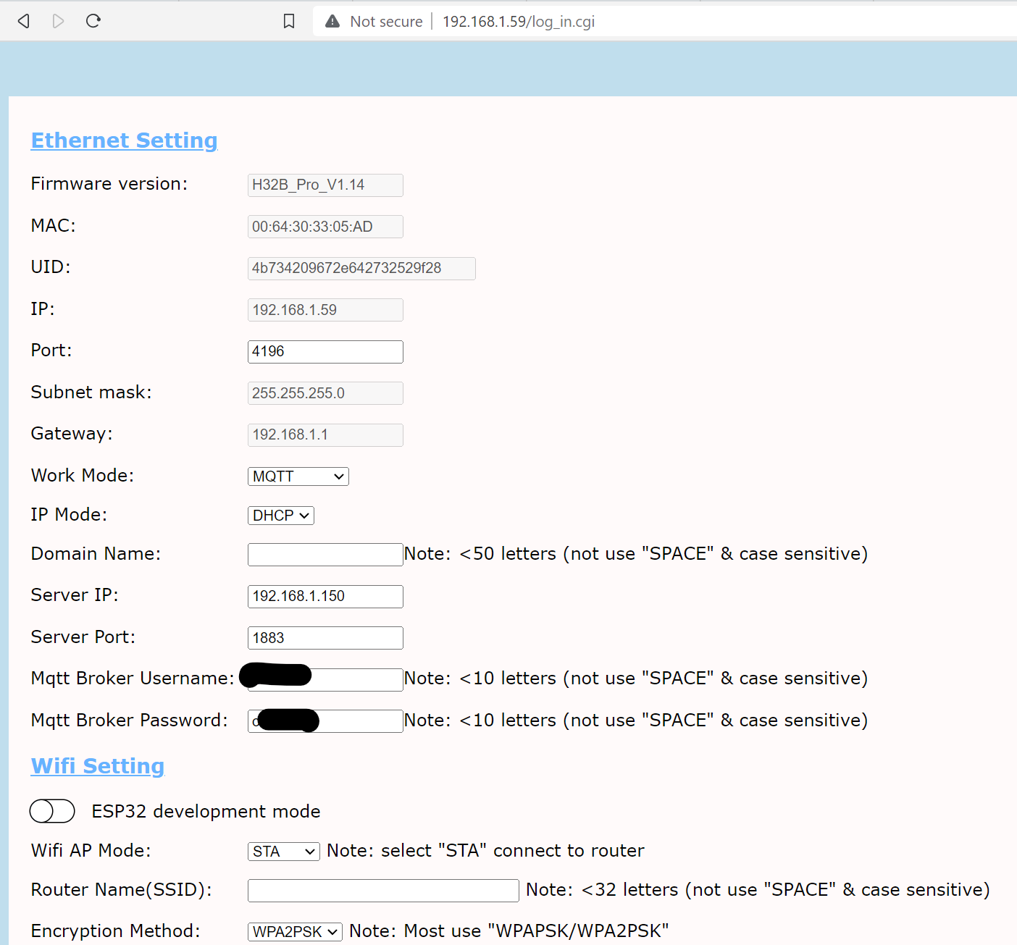Click the Router Name(SSID) input box
The width and height of the screenshot is (1017, 945).
tap(383, 891)
